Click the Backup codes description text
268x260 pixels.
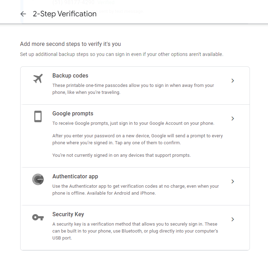pyautogui.click(x=133, y=89)
